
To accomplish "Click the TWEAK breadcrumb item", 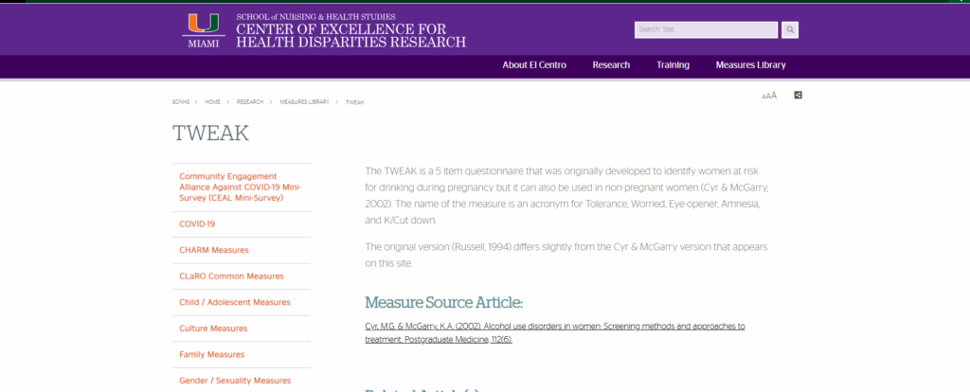I will click(355, 102).
